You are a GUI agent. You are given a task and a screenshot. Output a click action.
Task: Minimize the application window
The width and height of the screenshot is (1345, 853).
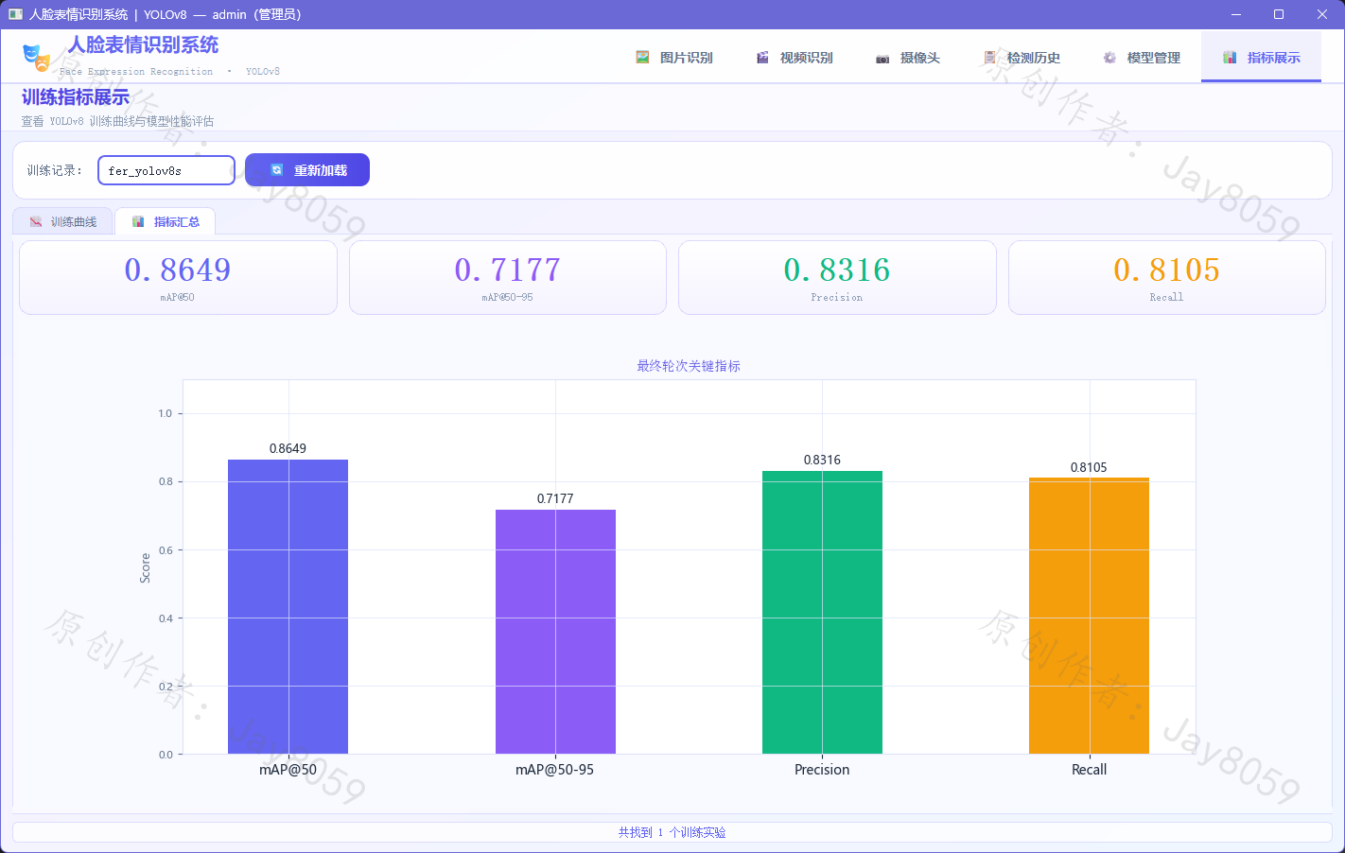[1235, 14]
